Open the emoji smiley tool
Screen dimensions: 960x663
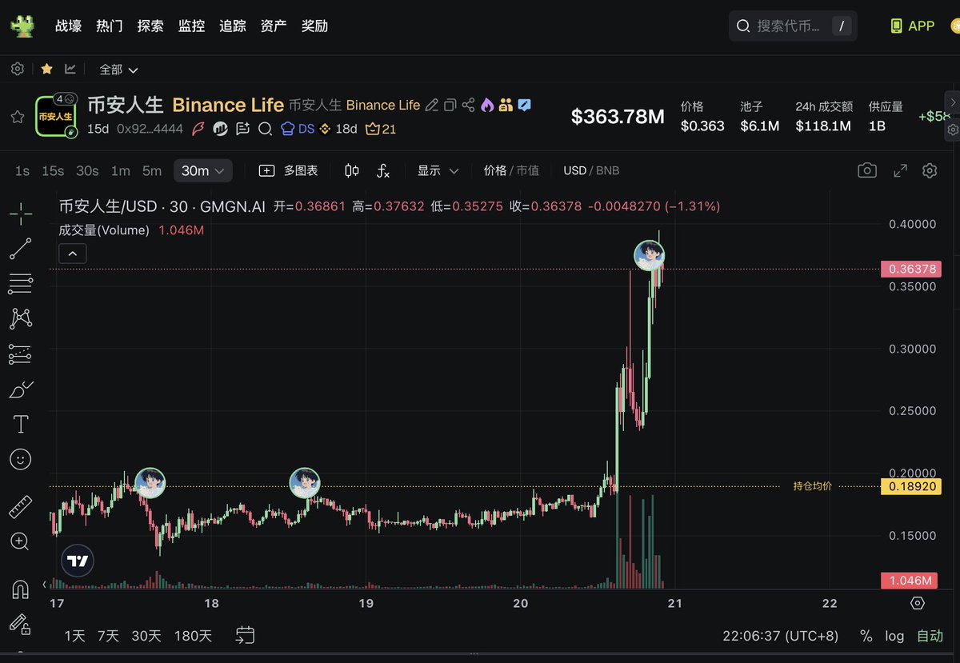21,459
